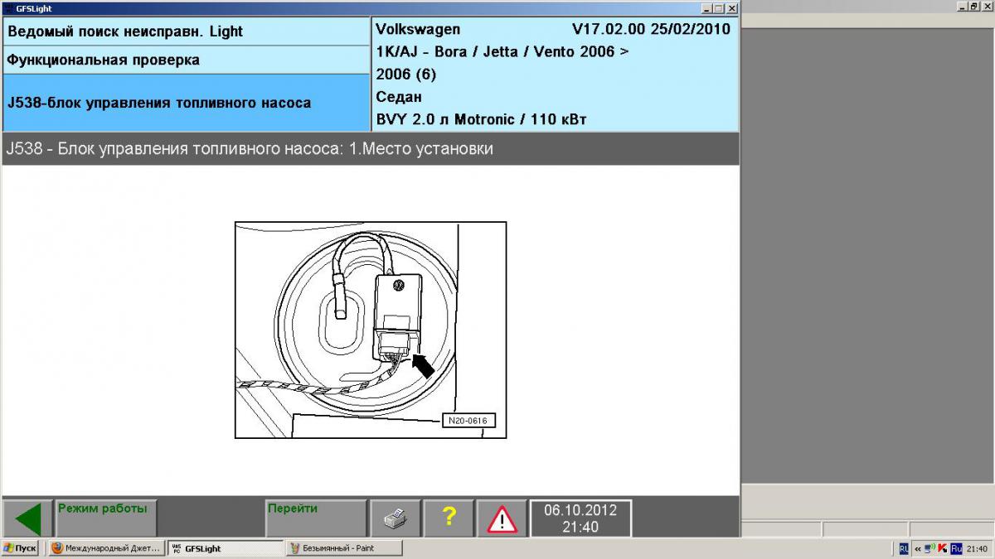Minimize the GFSLight window
The image size is (995, 559).
(706, 8)
